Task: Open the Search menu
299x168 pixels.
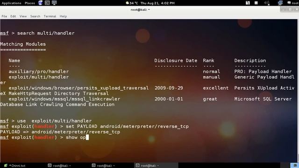Action: tap(36, 16)
